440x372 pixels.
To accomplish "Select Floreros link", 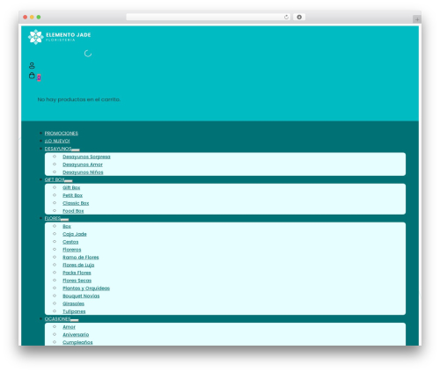I will [72, 250].
